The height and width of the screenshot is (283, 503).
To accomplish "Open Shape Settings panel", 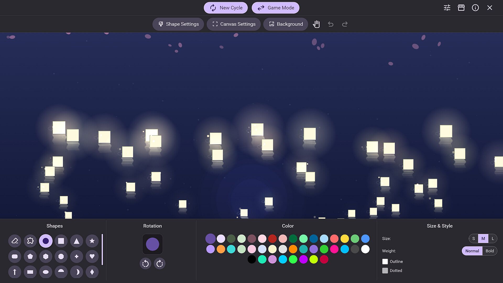I will (178, 24).
